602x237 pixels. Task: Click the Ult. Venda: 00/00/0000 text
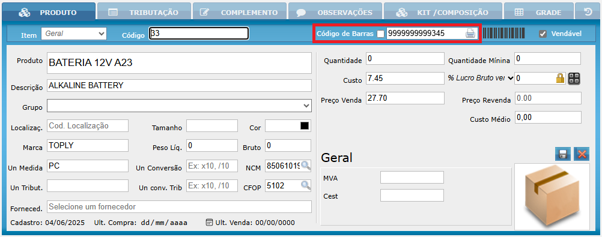pyautogui.click(x=255, y=223)
